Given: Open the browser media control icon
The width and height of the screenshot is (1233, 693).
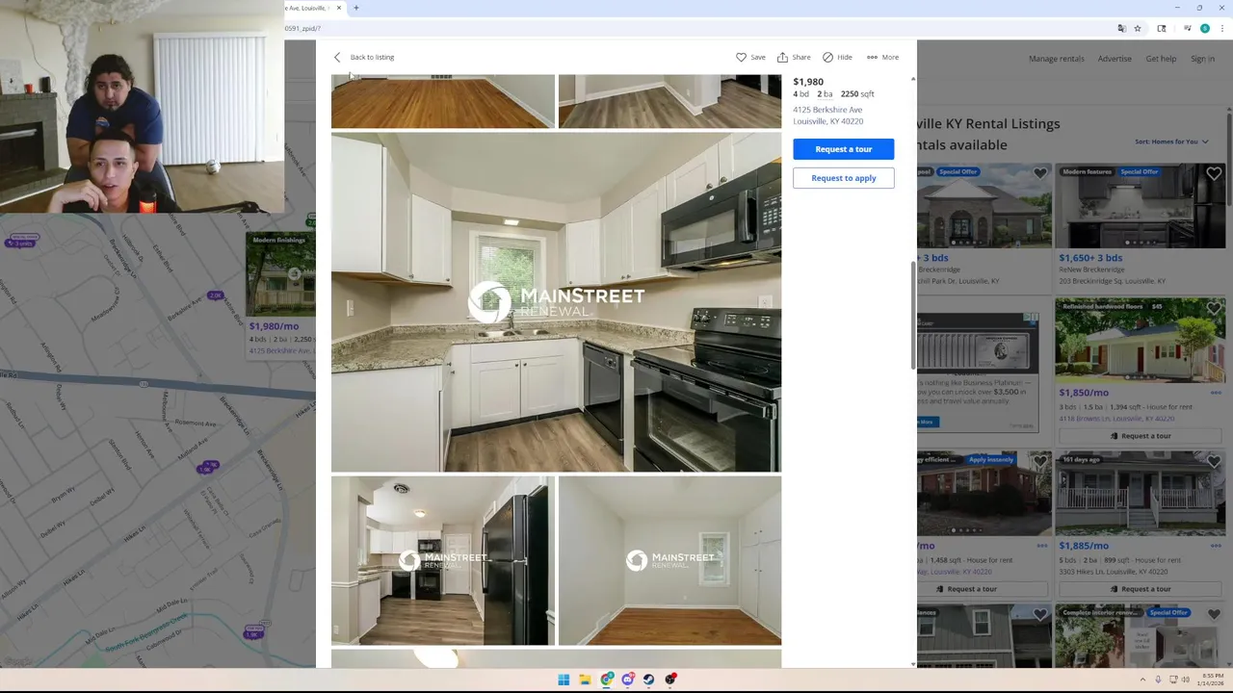Looking at the screenshot, I should click(x=1188, y=28).
